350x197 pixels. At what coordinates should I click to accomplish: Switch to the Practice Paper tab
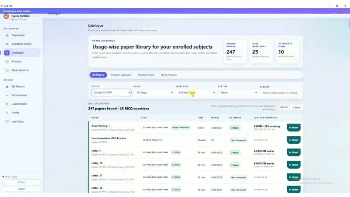click(x=146, y=75)
